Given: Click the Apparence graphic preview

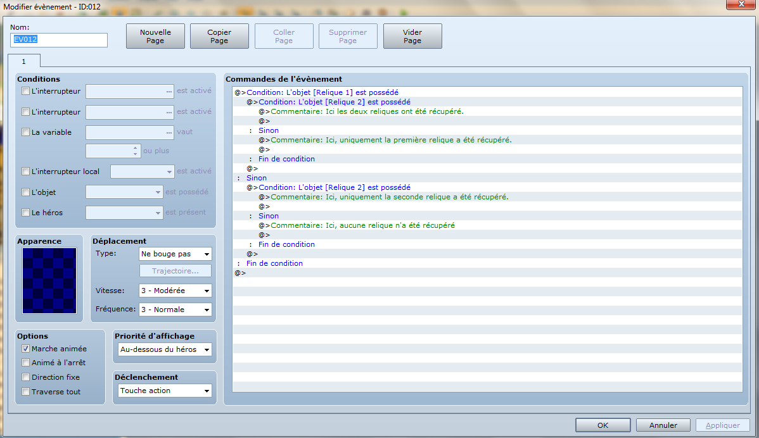Looking at the screenshot, I should (x=49, y=281).
